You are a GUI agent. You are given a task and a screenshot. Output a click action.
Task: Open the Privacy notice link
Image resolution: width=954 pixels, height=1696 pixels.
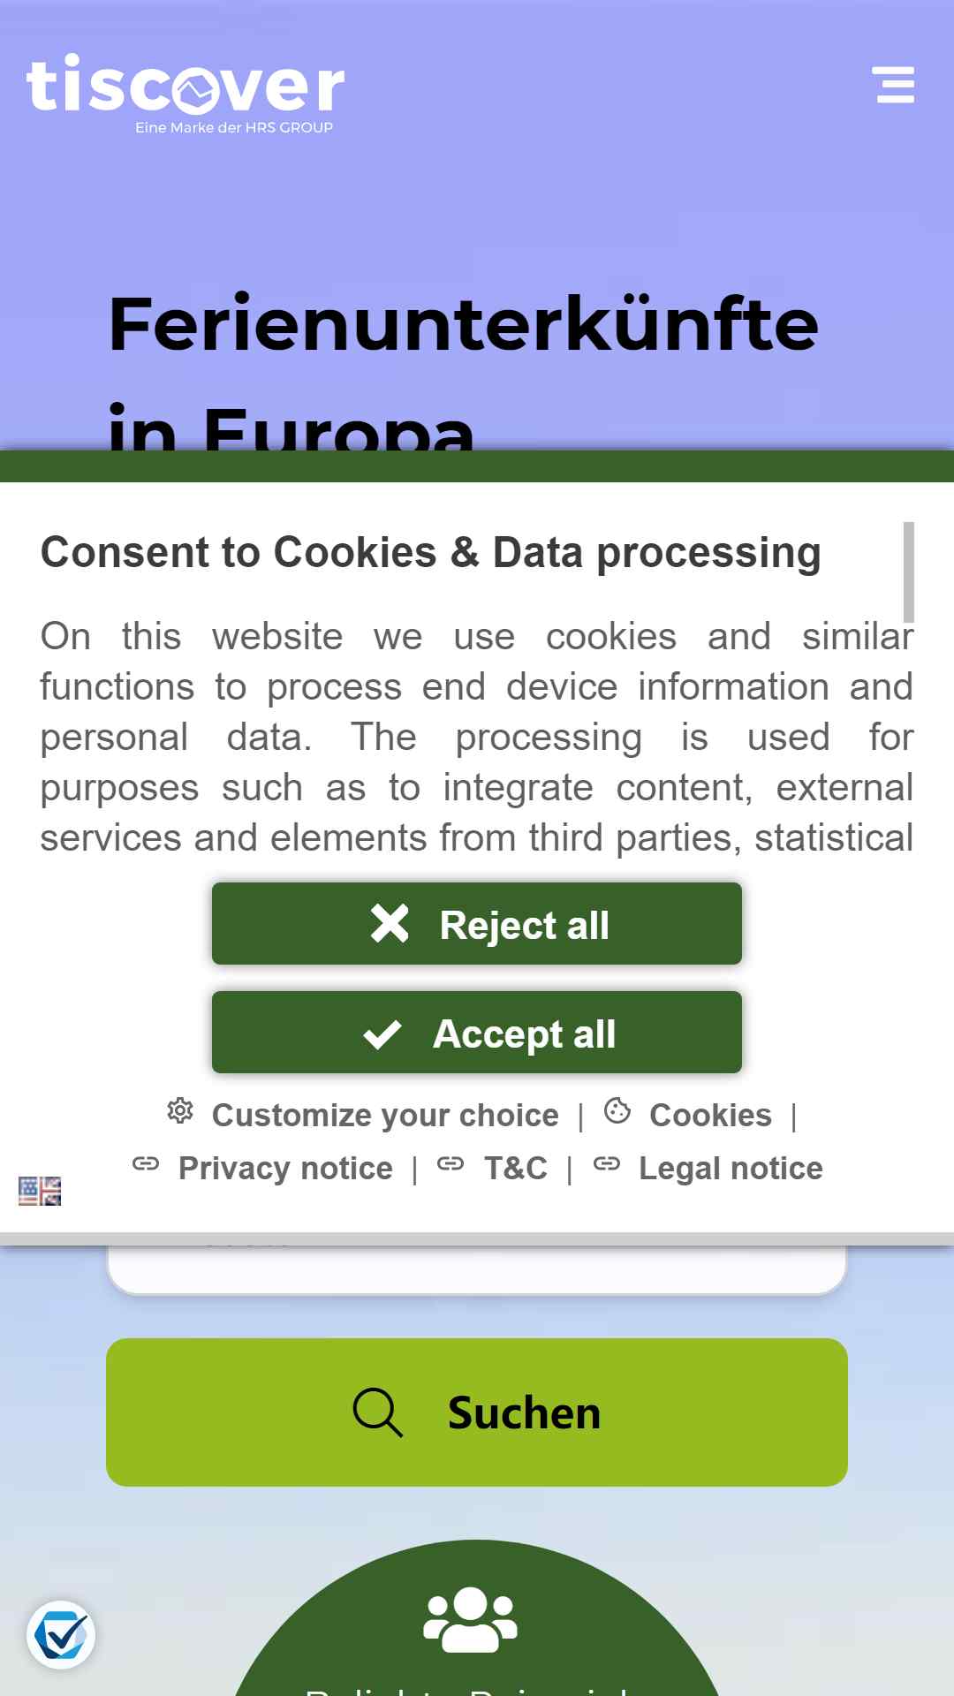285,1169
